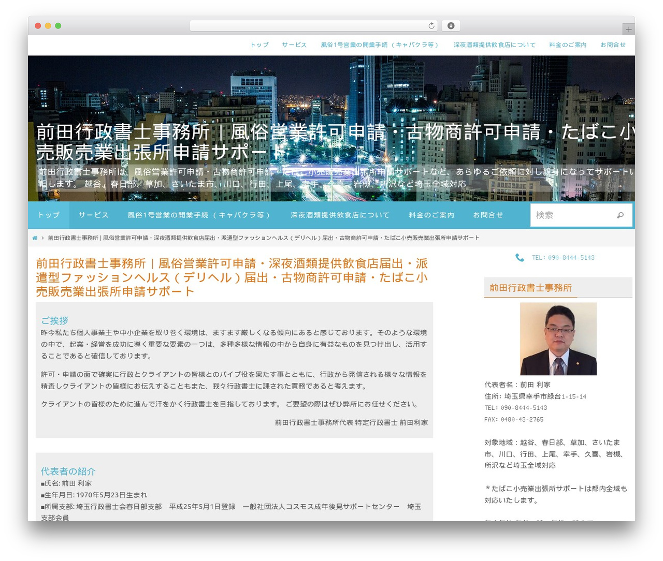
Task: Open トップ in the top navigation
Action: tap(260, 45)
